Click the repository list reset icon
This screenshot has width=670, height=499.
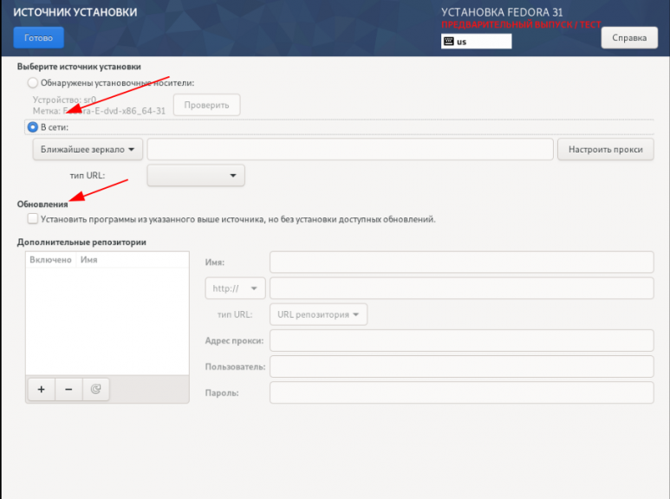click(x=95, y=389)
